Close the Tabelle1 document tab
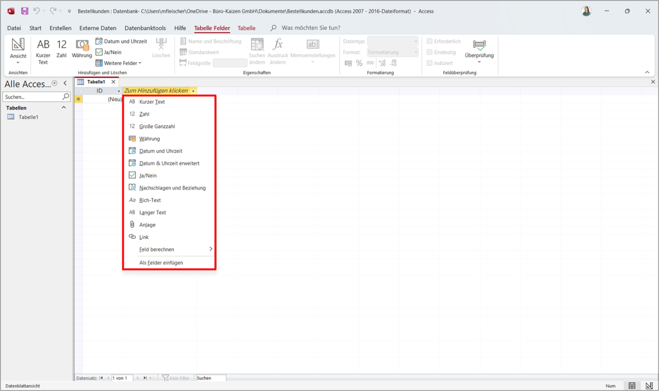Image resolution: width=659 pixels, height=391 pixels. pos(113,82)
